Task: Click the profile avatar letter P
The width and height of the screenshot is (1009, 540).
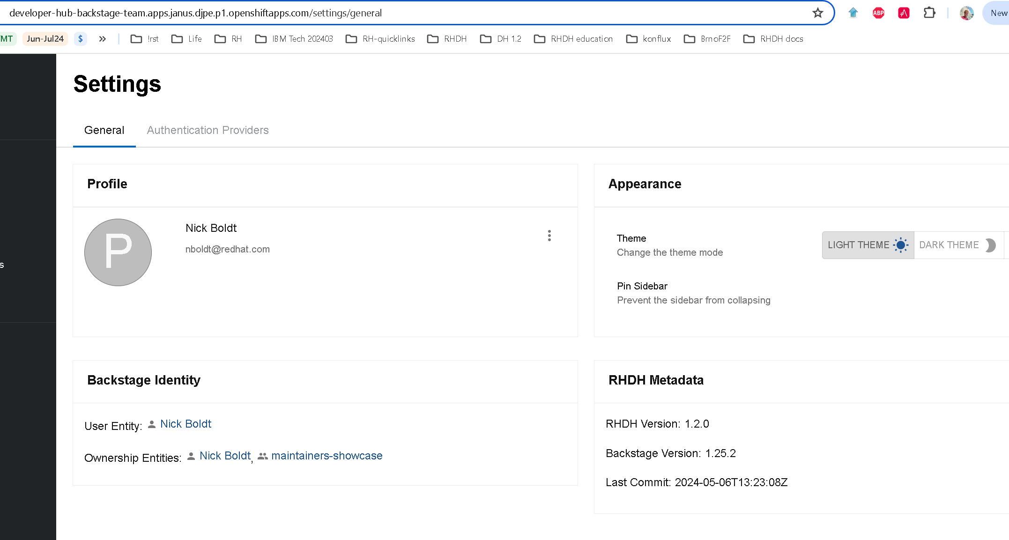Action: click(x=118, y=252)
